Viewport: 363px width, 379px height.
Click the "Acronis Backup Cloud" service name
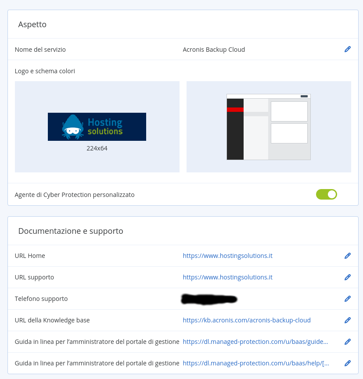click(x=214, y=50)
